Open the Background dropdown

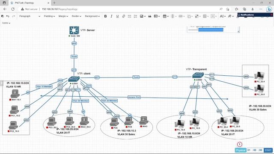point(92,16)
